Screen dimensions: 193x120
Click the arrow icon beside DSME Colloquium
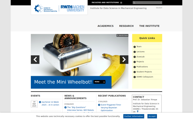[x=134, y=77]
